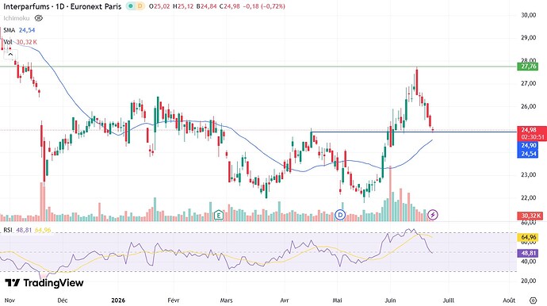Open the earnings marker E on the timeline
The width and height of the screenshot is (547, 306).
coord(219,215)
